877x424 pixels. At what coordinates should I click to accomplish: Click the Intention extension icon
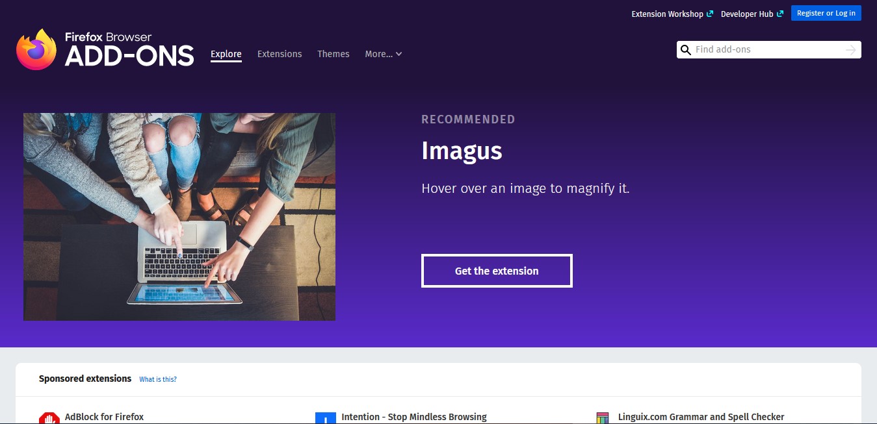point(326,418)
